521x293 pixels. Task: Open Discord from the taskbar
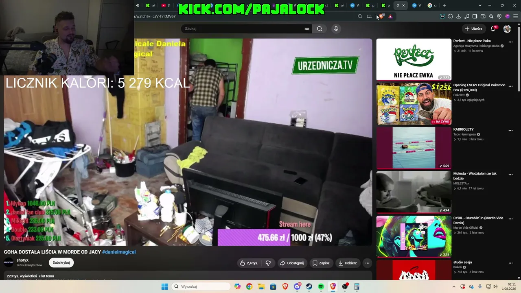pos(297,286)
